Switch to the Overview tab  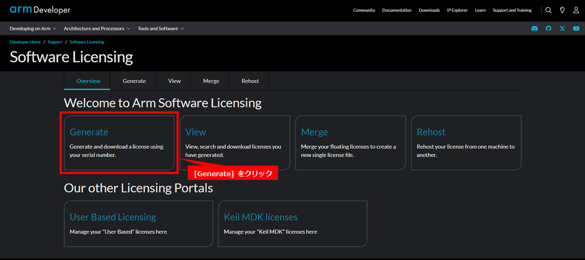88,81
